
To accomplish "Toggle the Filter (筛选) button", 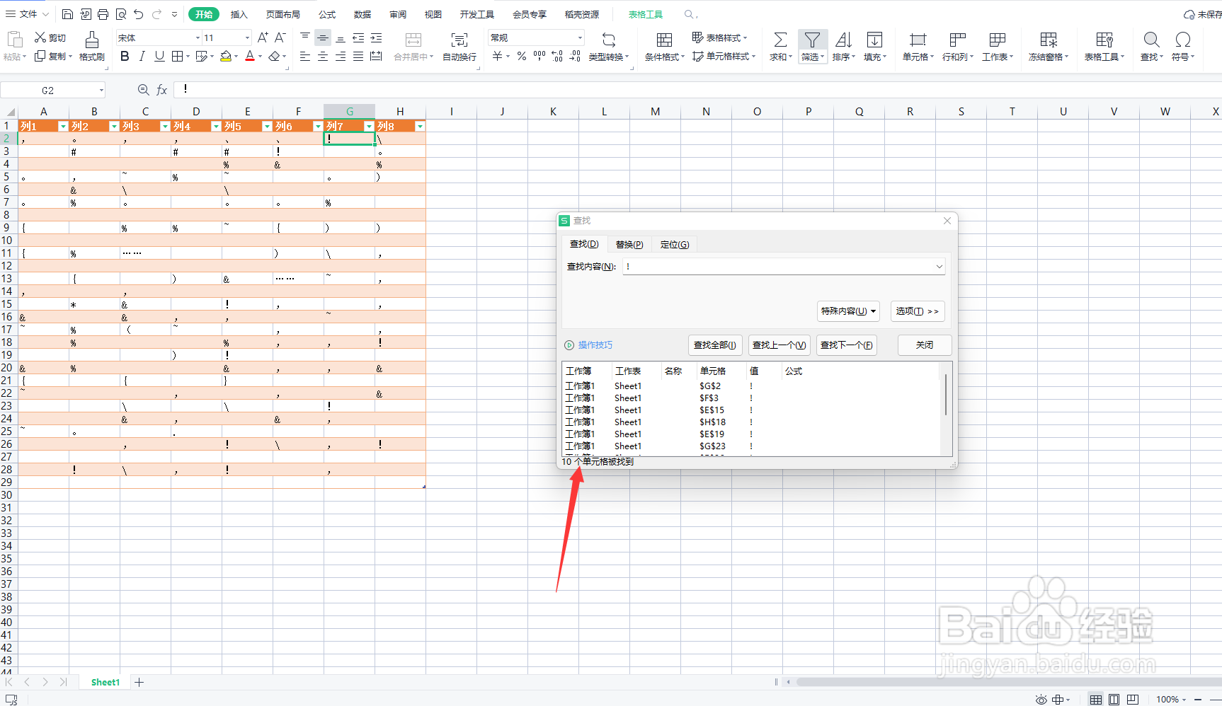I will pyautogui.click(x=812, y=46).
